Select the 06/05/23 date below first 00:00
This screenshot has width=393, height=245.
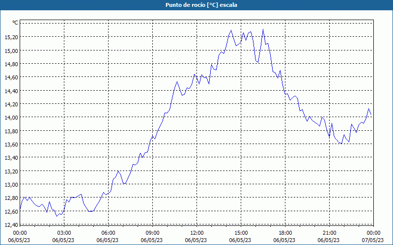pos(19,240)
